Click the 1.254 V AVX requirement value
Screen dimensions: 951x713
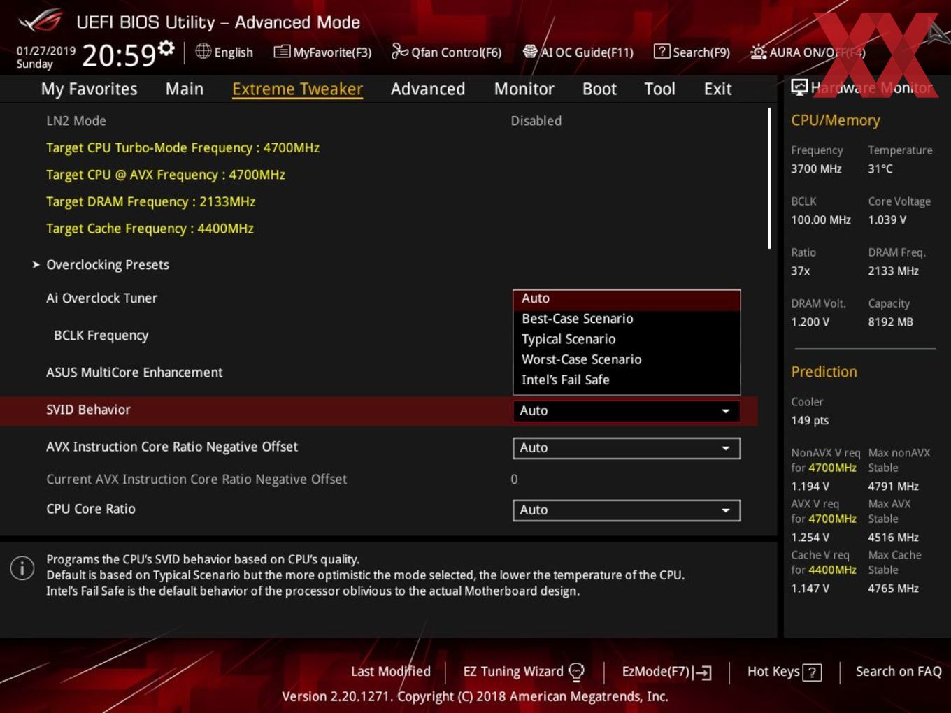[x=810, y=538]
